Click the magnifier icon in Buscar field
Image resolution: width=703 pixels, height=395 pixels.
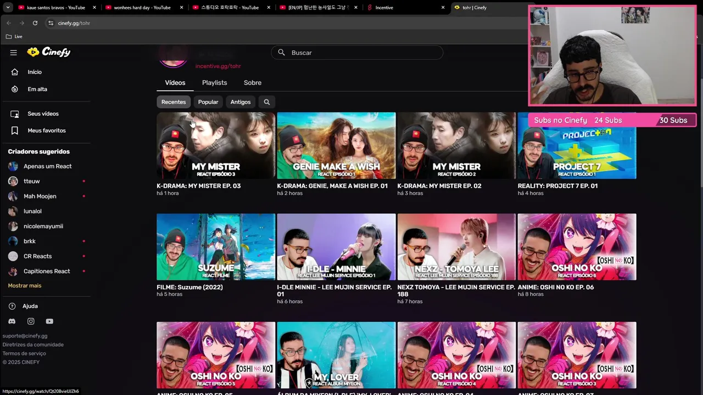pyautogui.click(x=281, y=53)
